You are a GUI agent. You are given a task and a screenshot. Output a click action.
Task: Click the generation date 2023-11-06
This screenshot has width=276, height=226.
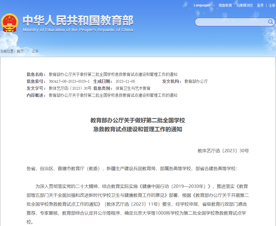125,81
